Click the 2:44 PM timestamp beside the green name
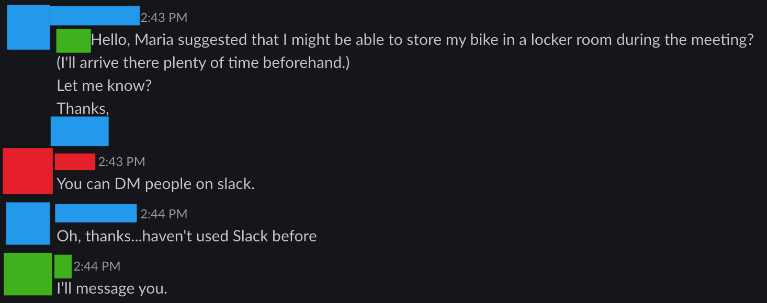This screenshot has height=303, width=767. pos(97,266)
